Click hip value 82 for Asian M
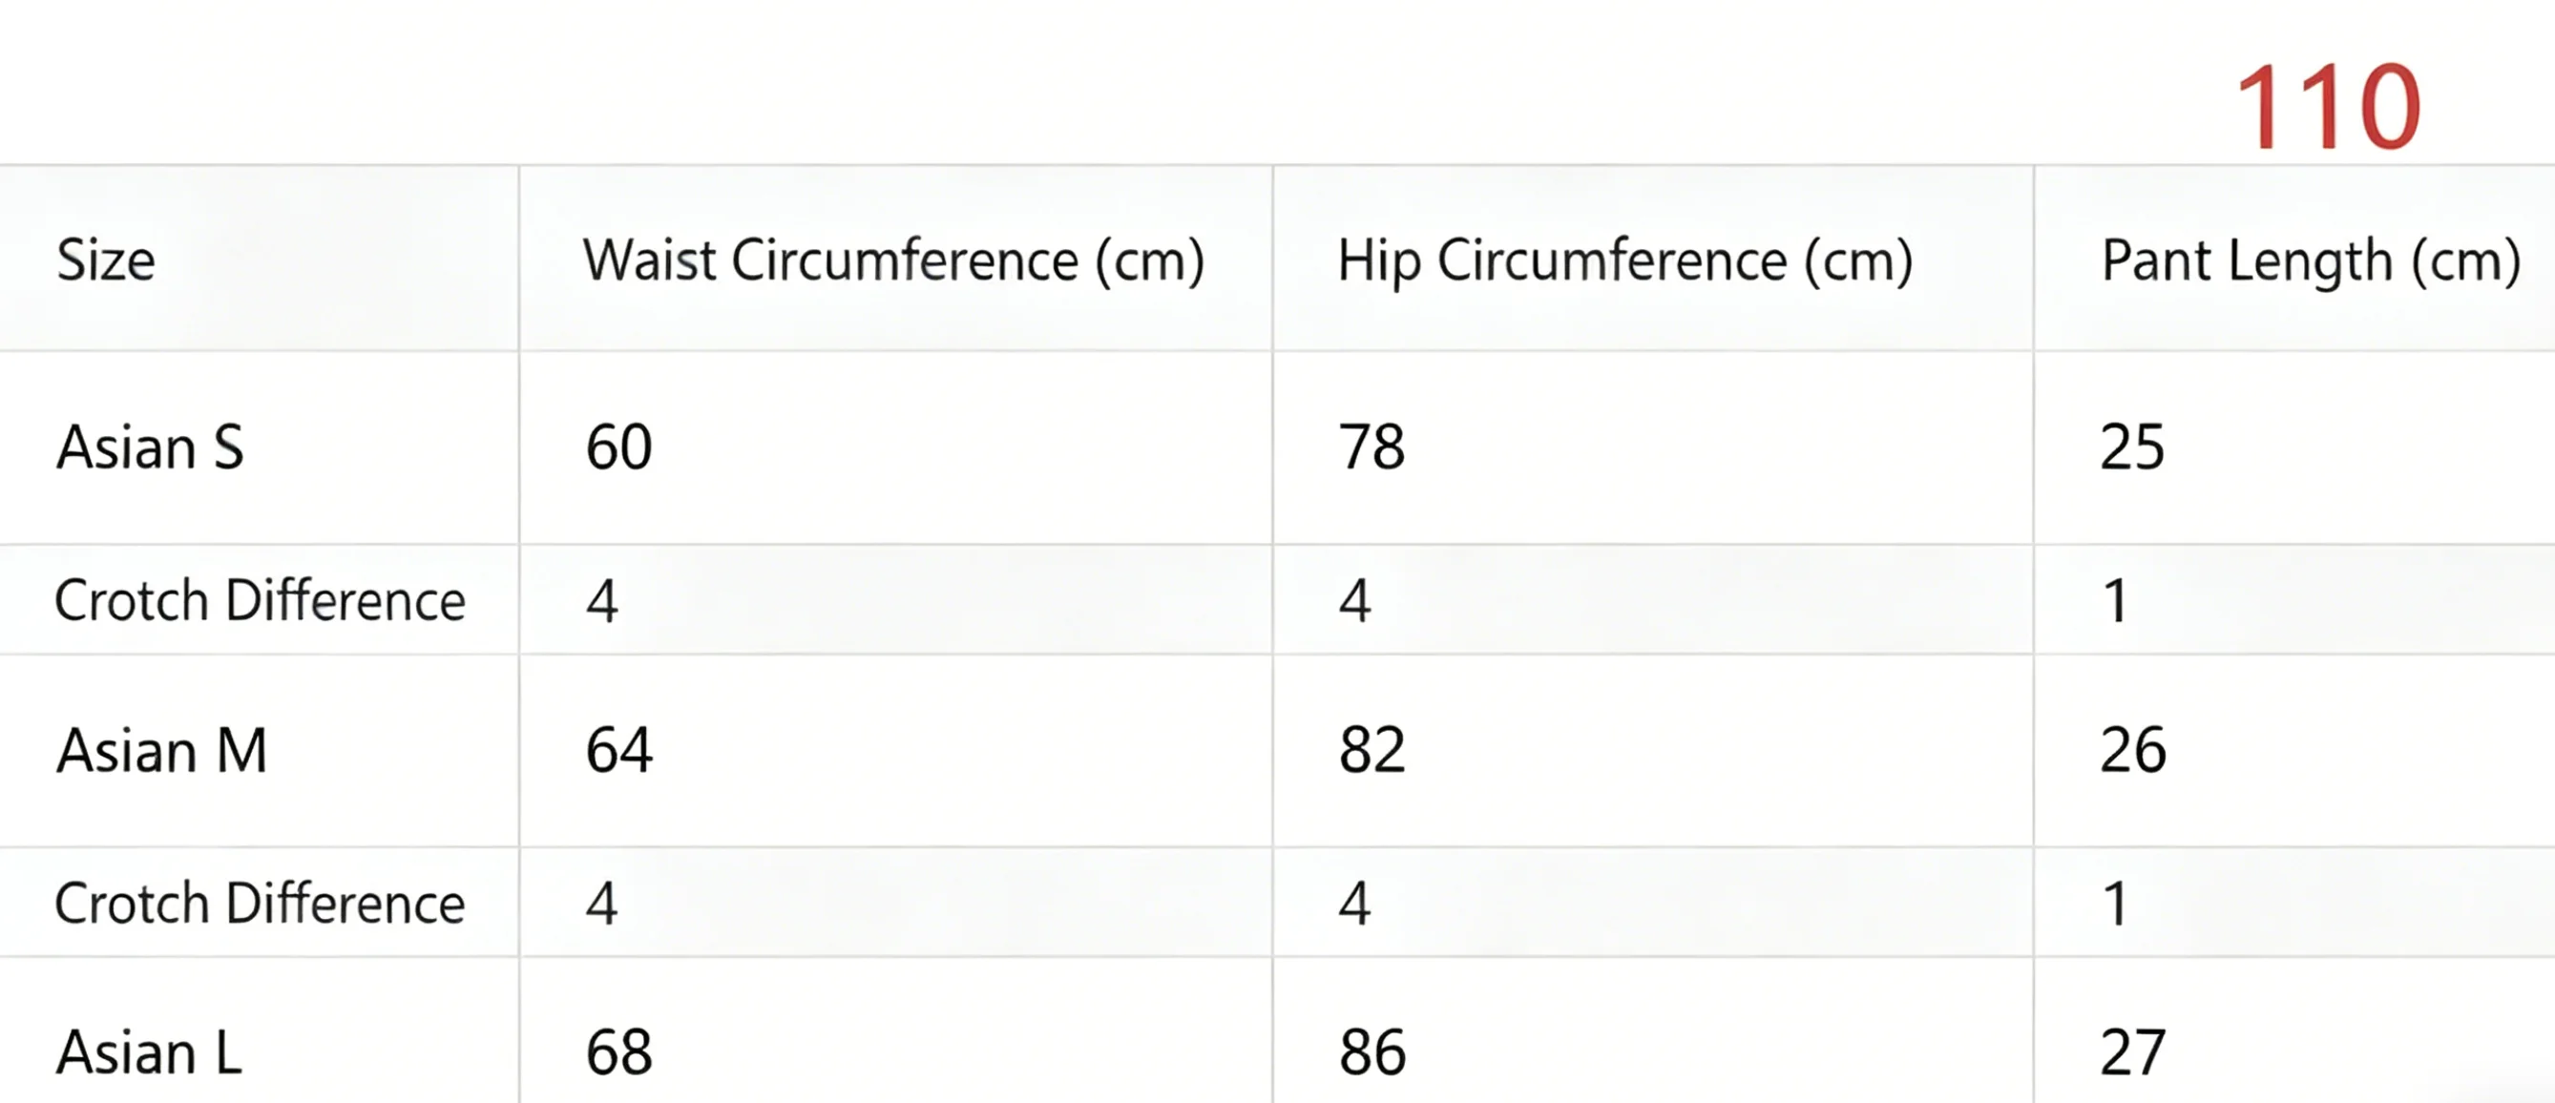The width and height of the screenshot is (2555, 1103). click(1372, 750)
